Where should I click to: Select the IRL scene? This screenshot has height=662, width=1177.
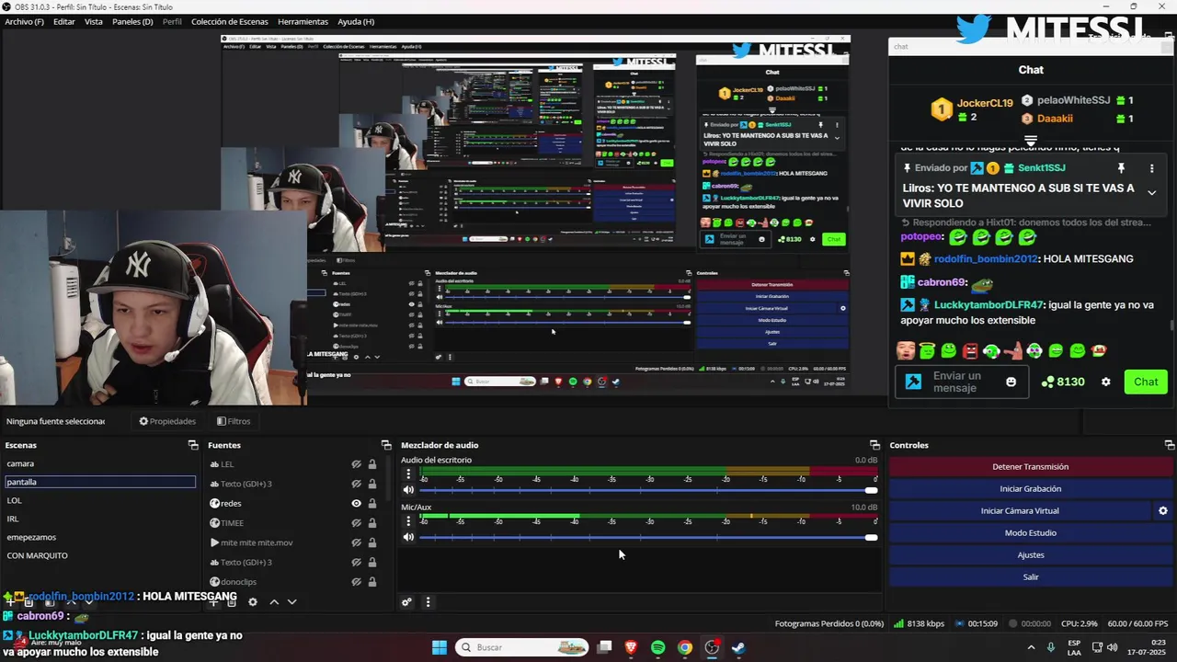click(99, 519)
